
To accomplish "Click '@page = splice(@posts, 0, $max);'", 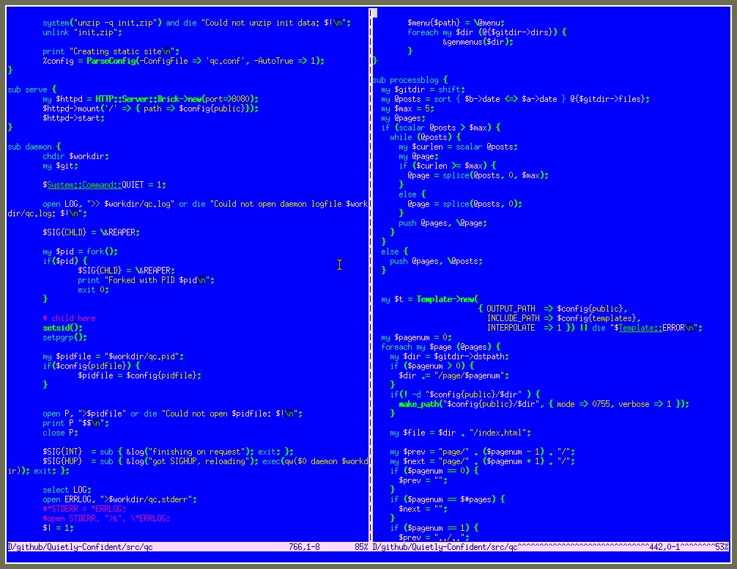I will coord(478,175).
